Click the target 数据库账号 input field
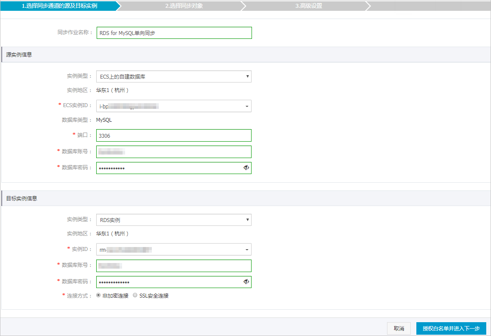The height and width of the screenshot is (336, 491). click(x=174, y=266)
